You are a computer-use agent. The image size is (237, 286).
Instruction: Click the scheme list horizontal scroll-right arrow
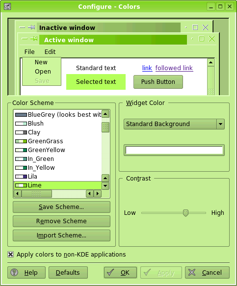pyautogui.click(x=98, y=193)
